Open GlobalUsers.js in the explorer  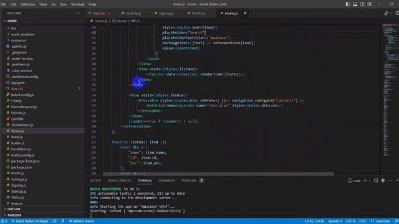(x=22, y=125)
